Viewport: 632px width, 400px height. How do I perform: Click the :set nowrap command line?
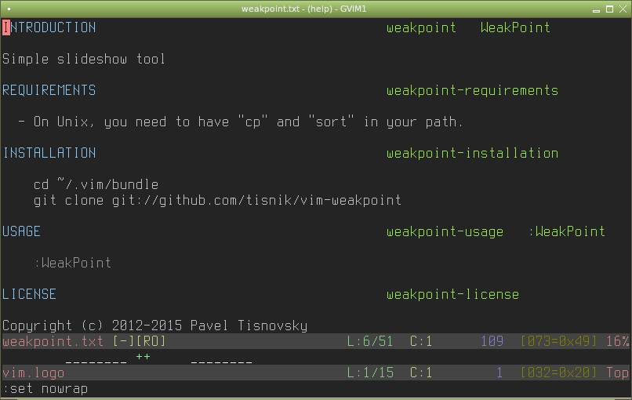point(45,389)
